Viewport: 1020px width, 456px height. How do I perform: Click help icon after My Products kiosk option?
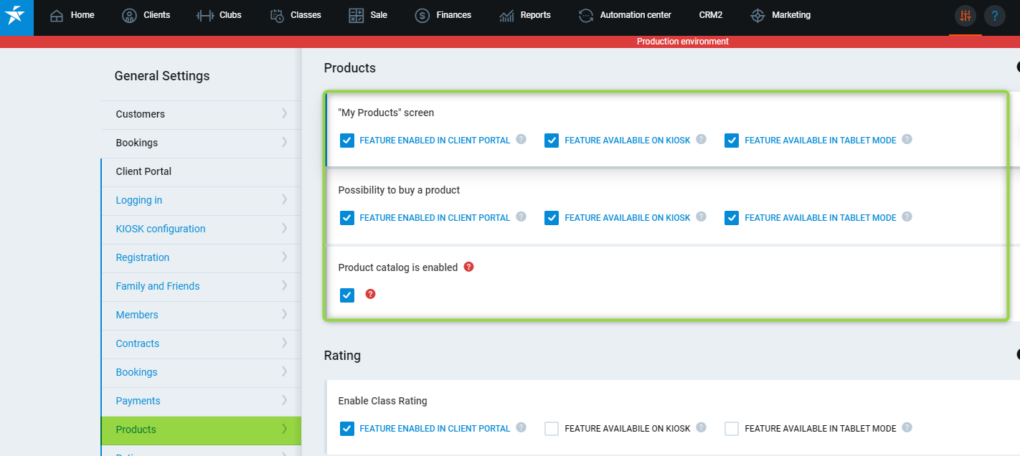[x=702, y=139]
